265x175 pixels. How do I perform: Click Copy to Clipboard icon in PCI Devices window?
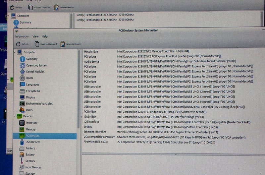click(37, 44)
